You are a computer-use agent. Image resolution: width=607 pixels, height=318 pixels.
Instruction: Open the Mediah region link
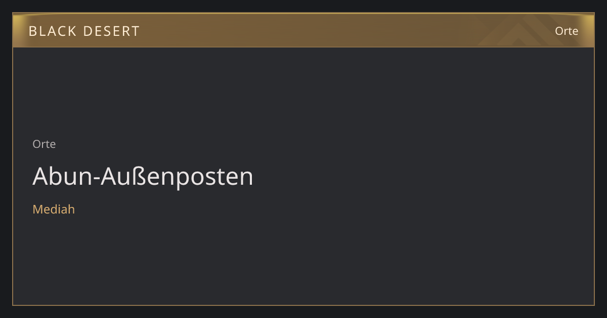pos(54,209)
